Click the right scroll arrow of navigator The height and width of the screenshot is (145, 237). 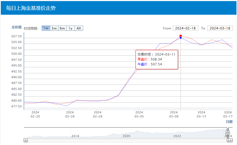231,140
